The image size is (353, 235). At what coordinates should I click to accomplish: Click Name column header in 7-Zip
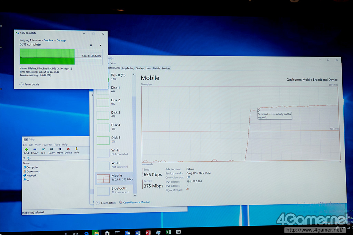pyautogui.click(x=27, y=163)
